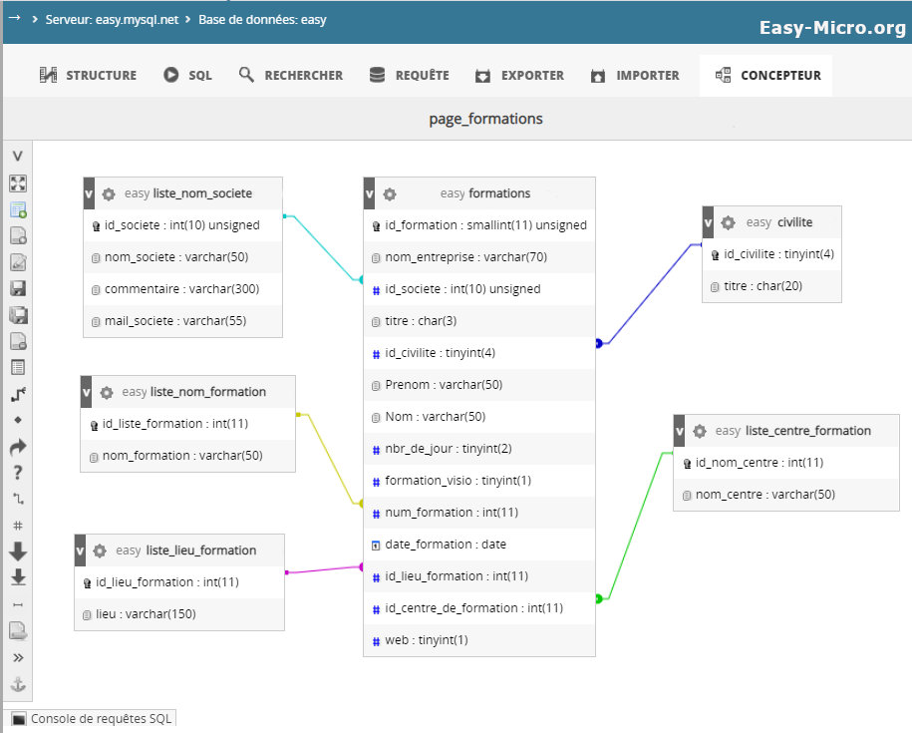The image size is (912, 733).
Task: Open gear options for liste_nom_formation table
Action: (x=107, y=392)
